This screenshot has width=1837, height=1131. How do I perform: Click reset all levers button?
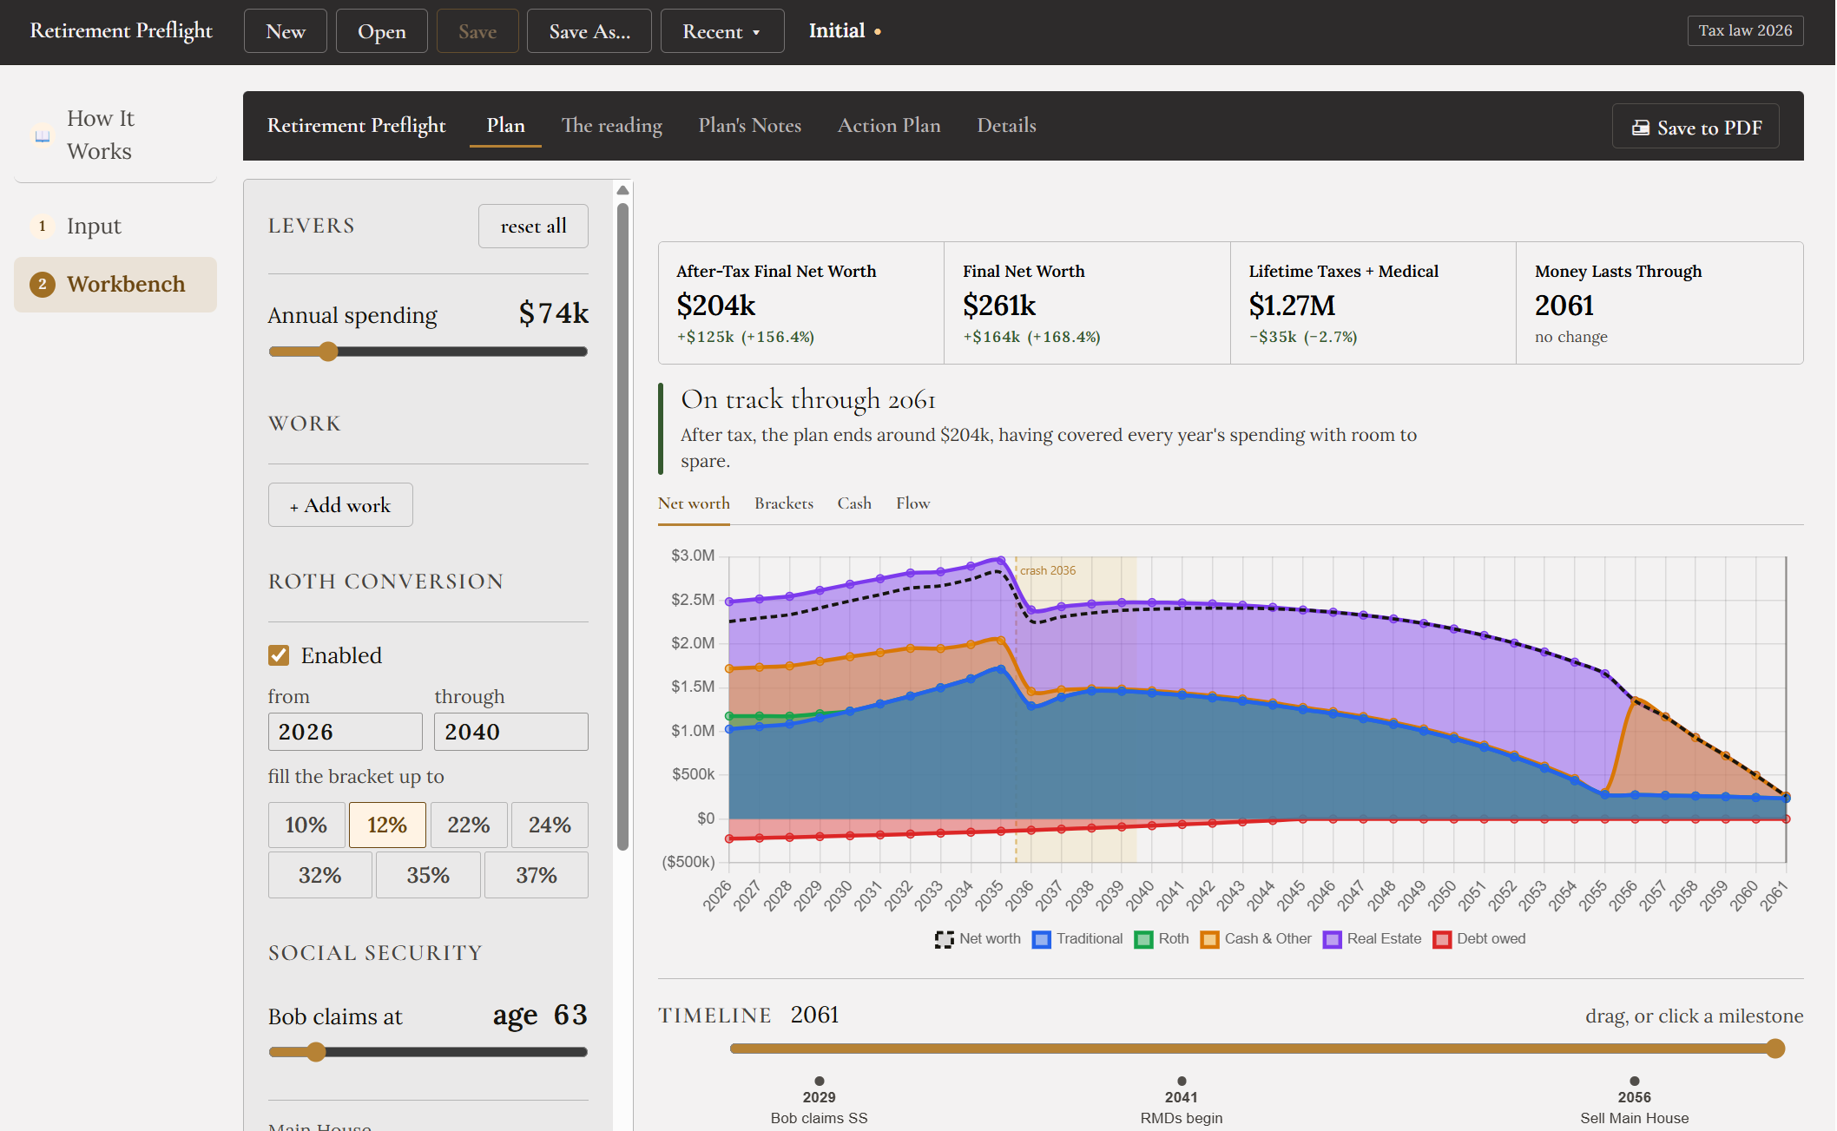point(533,227)
